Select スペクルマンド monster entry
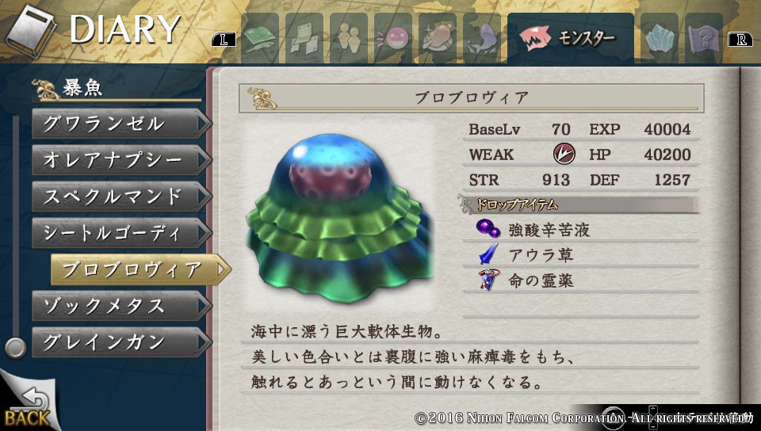Viewport: 761px width, 431px height. [122, 196]
